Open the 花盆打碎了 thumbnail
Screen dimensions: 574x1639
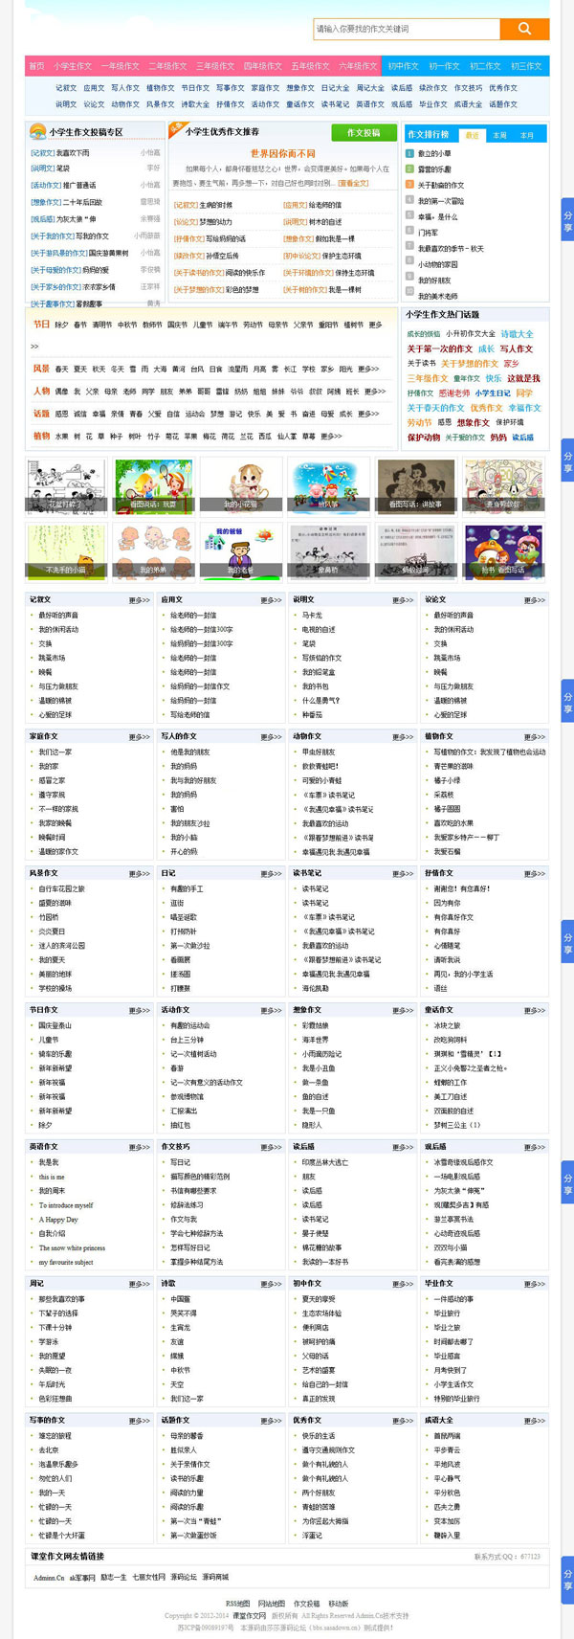click(66, 486)
